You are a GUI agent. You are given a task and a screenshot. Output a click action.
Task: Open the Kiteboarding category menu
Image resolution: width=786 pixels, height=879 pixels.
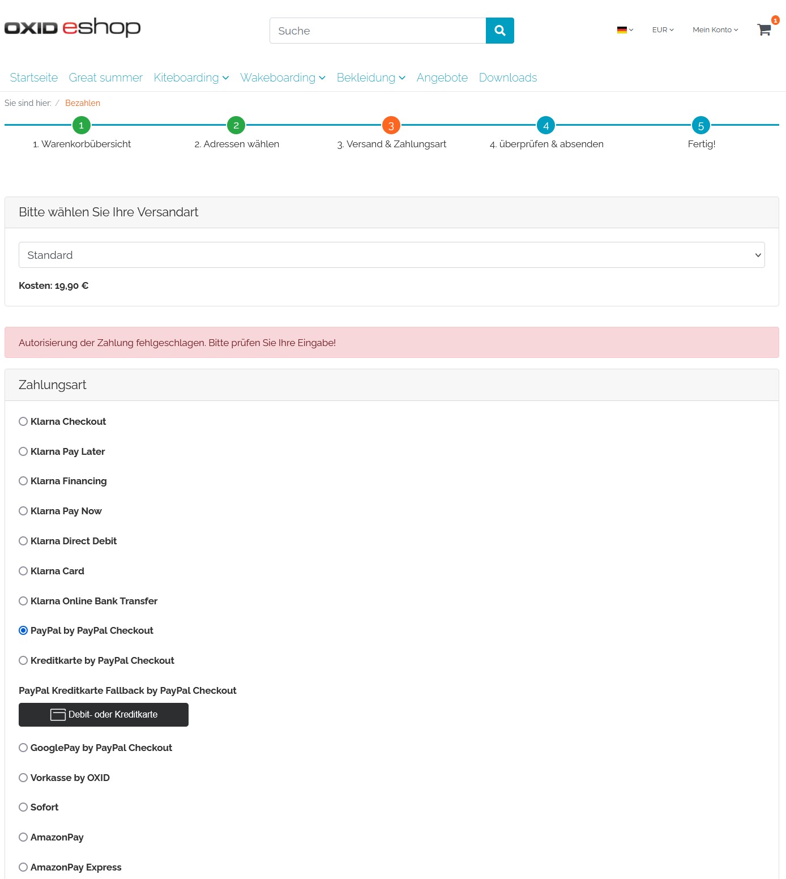point(191,78)
